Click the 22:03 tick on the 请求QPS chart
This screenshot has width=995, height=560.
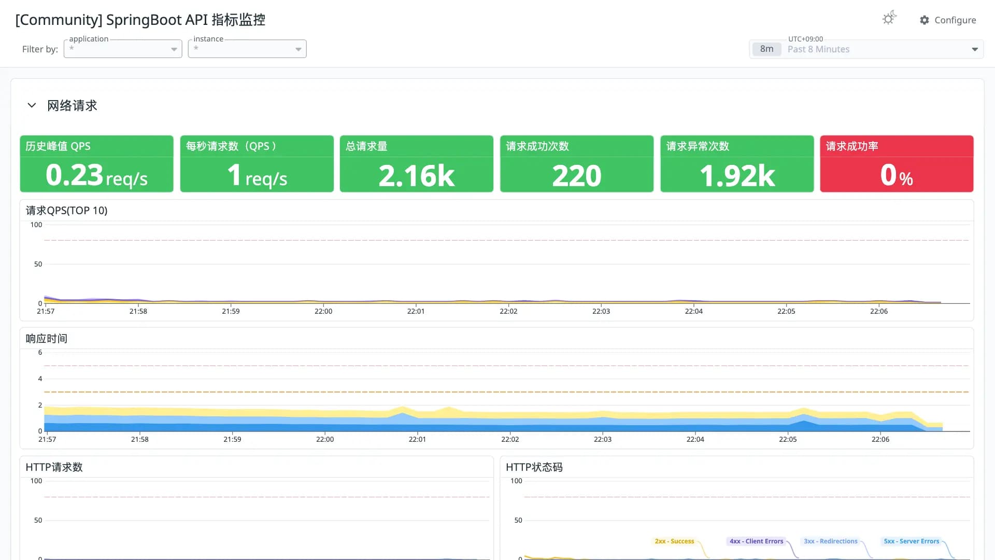click(601, 311)
